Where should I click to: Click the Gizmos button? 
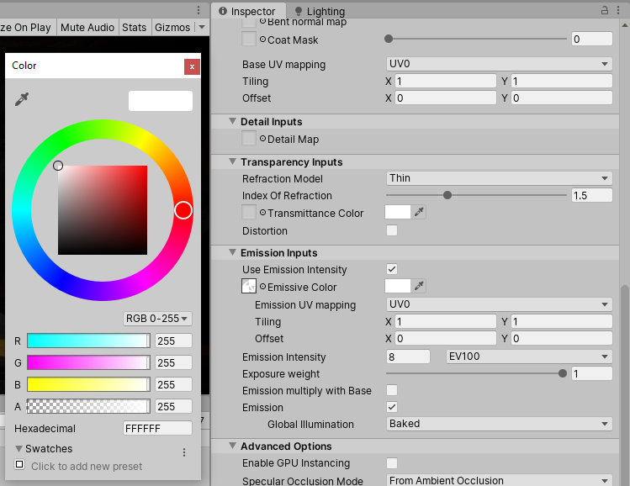tap(172, 27)
